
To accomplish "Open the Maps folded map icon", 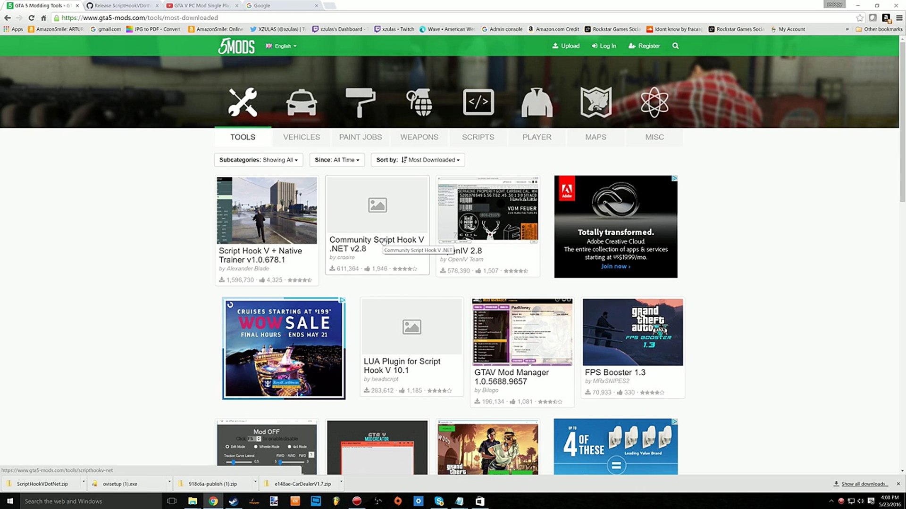I will (x=596, y=102).
